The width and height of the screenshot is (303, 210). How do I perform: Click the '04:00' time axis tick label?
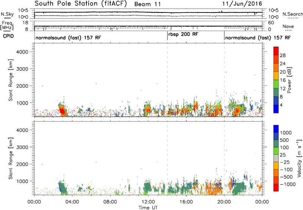tap(72, 202)
